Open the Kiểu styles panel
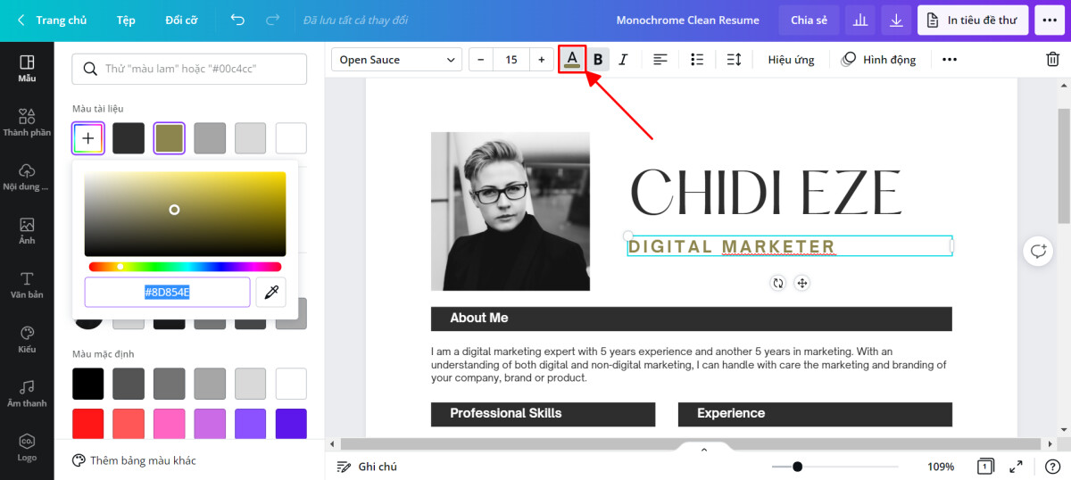This screenshot has width=1071, height=480. [x=27, y=340]
